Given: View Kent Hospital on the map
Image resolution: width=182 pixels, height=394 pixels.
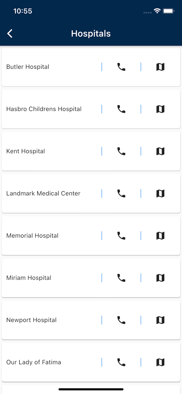Looking at the screenshot, I should coord(160,151).
